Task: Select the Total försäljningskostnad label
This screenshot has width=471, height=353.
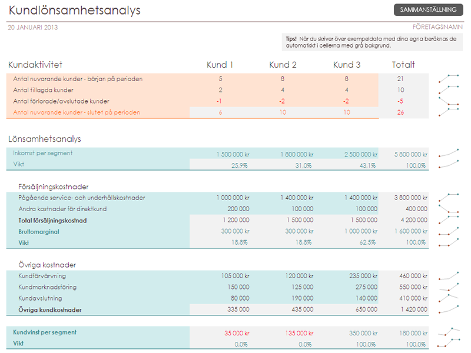Action: click(x=52, y=220)
